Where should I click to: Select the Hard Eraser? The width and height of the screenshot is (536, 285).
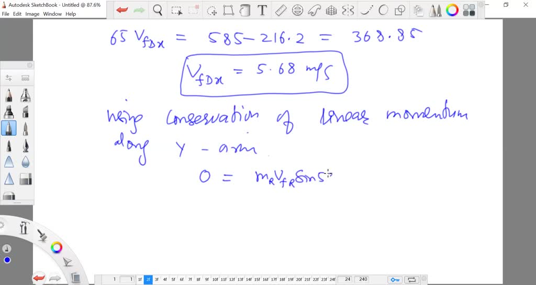(25, 179)
